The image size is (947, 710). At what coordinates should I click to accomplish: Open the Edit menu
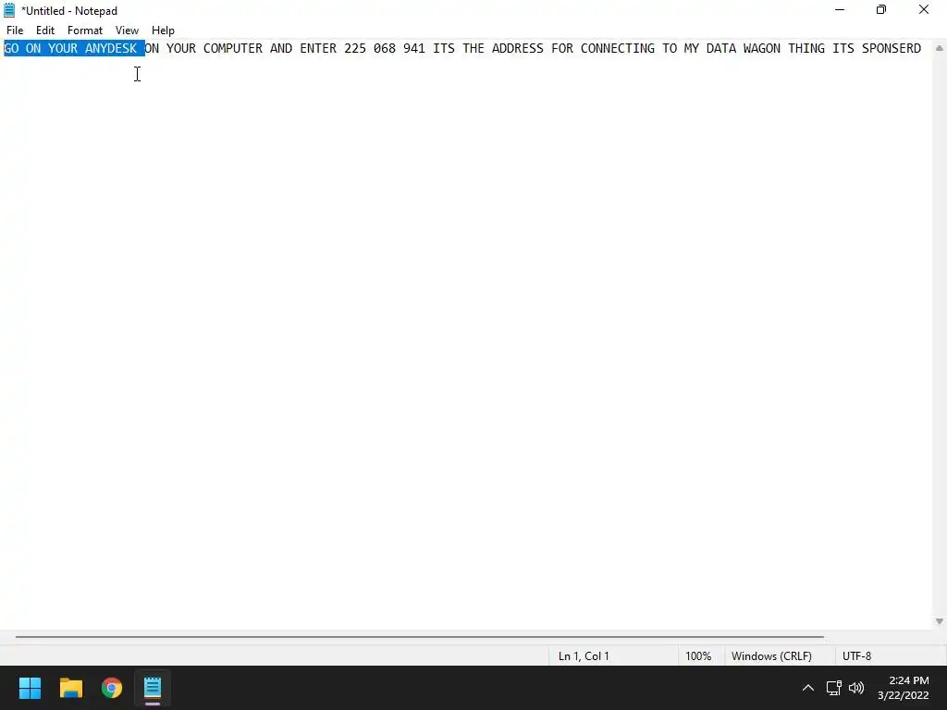click(45, 31)
